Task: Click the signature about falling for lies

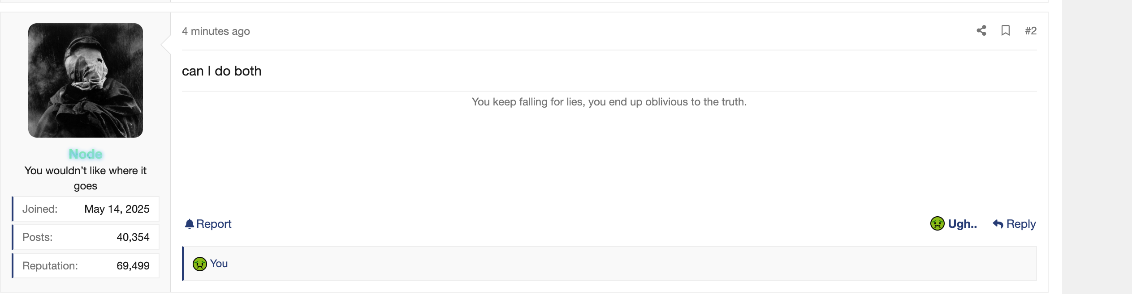Action: coord(609,102)
